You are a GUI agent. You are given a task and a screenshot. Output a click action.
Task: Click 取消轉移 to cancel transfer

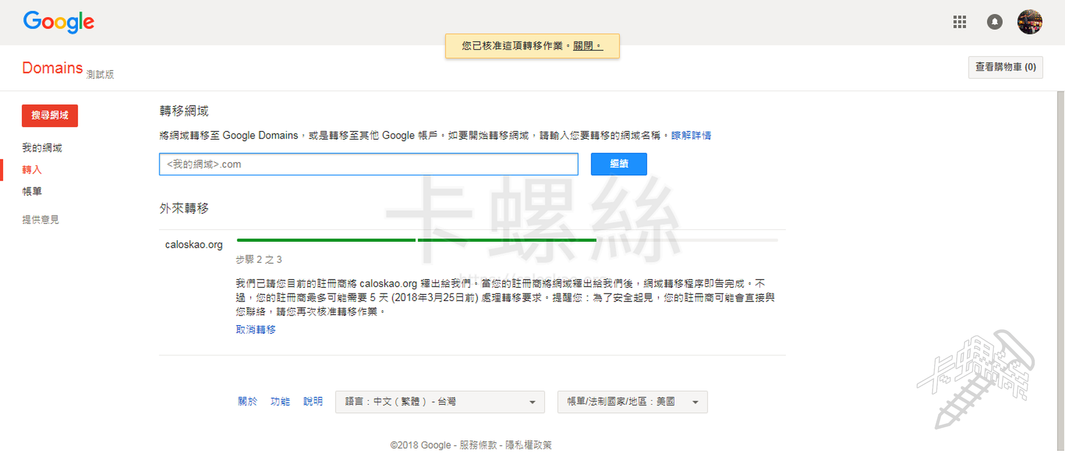point(256,329)
